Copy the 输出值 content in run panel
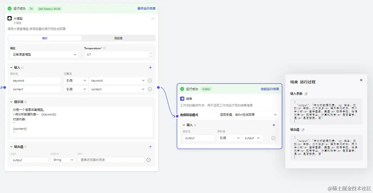This screenshot has width=373, height=193. pyautogui.click(x=303, y=130)
